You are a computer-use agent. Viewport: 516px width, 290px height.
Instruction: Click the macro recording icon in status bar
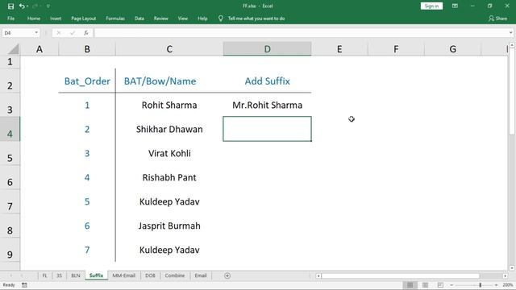[25, 285]
